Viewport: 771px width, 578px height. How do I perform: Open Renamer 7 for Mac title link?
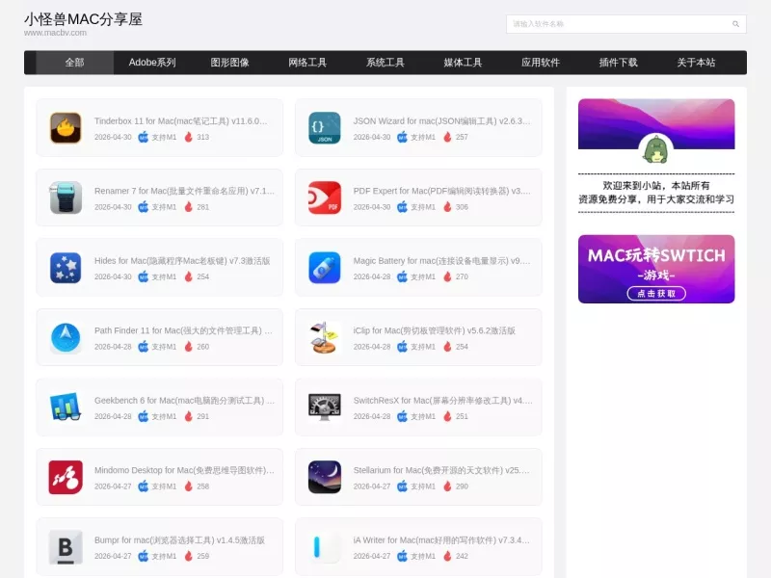click(184, 191)
